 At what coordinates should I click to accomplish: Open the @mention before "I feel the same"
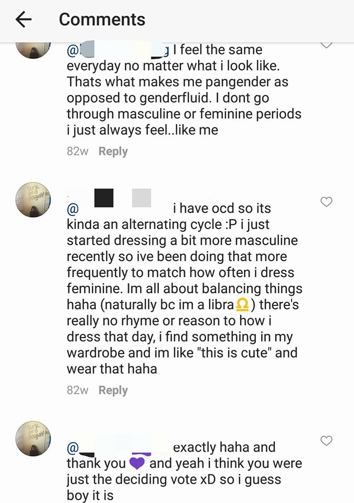coord(118,50)
